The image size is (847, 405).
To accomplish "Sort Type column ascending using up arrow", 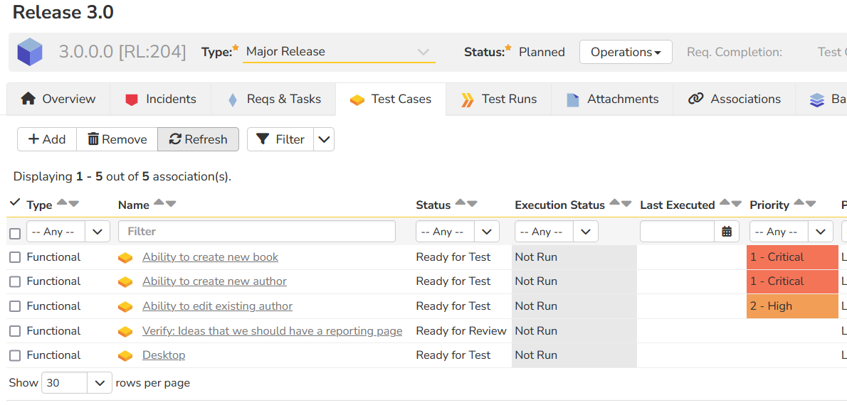I will [62, 203].
